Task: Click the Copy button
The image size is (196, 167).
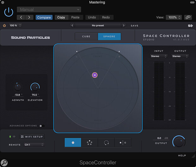Action: click(62, 17)
